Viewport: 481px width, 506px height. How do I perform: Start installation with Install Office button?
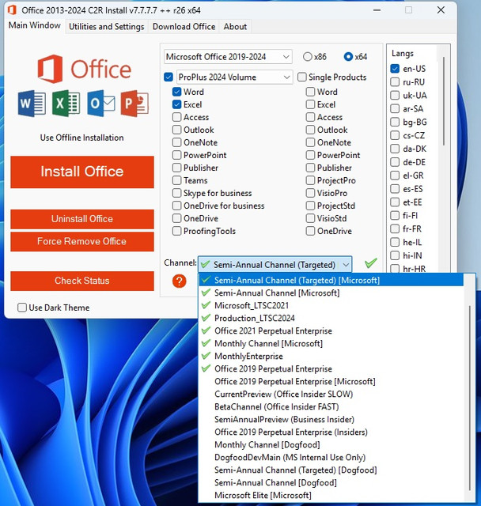pos(82,172)
